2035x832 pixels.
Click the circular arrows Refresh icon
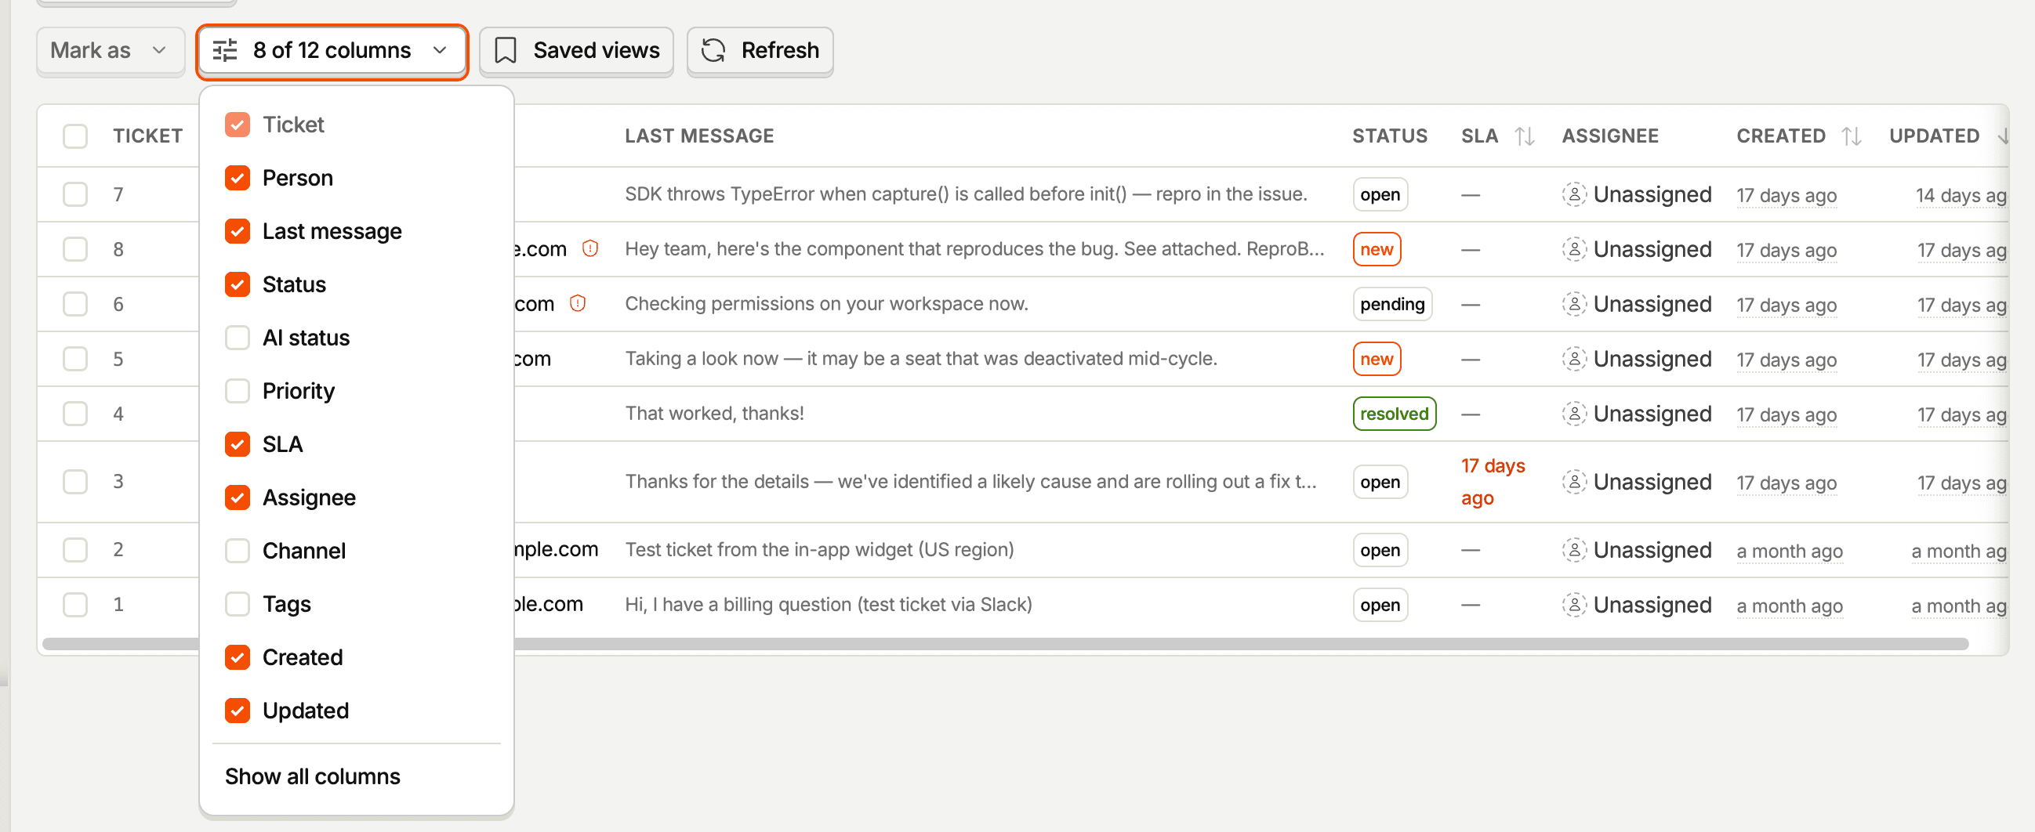point(713,50)
